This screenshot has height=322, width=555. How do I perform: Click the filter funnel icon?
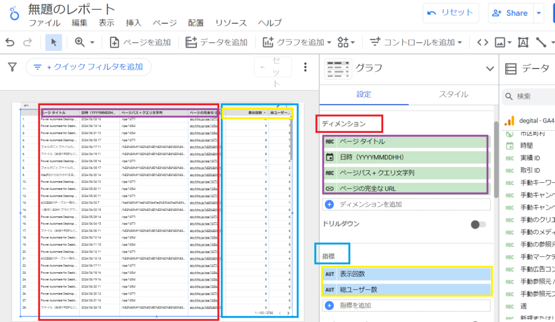point(12,67)
